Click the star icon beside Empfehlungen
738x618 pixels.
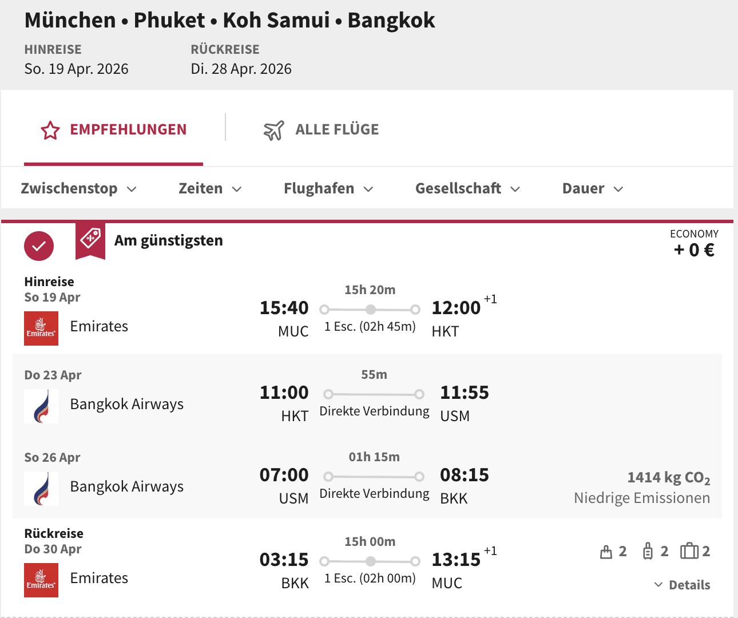(50, 130)
